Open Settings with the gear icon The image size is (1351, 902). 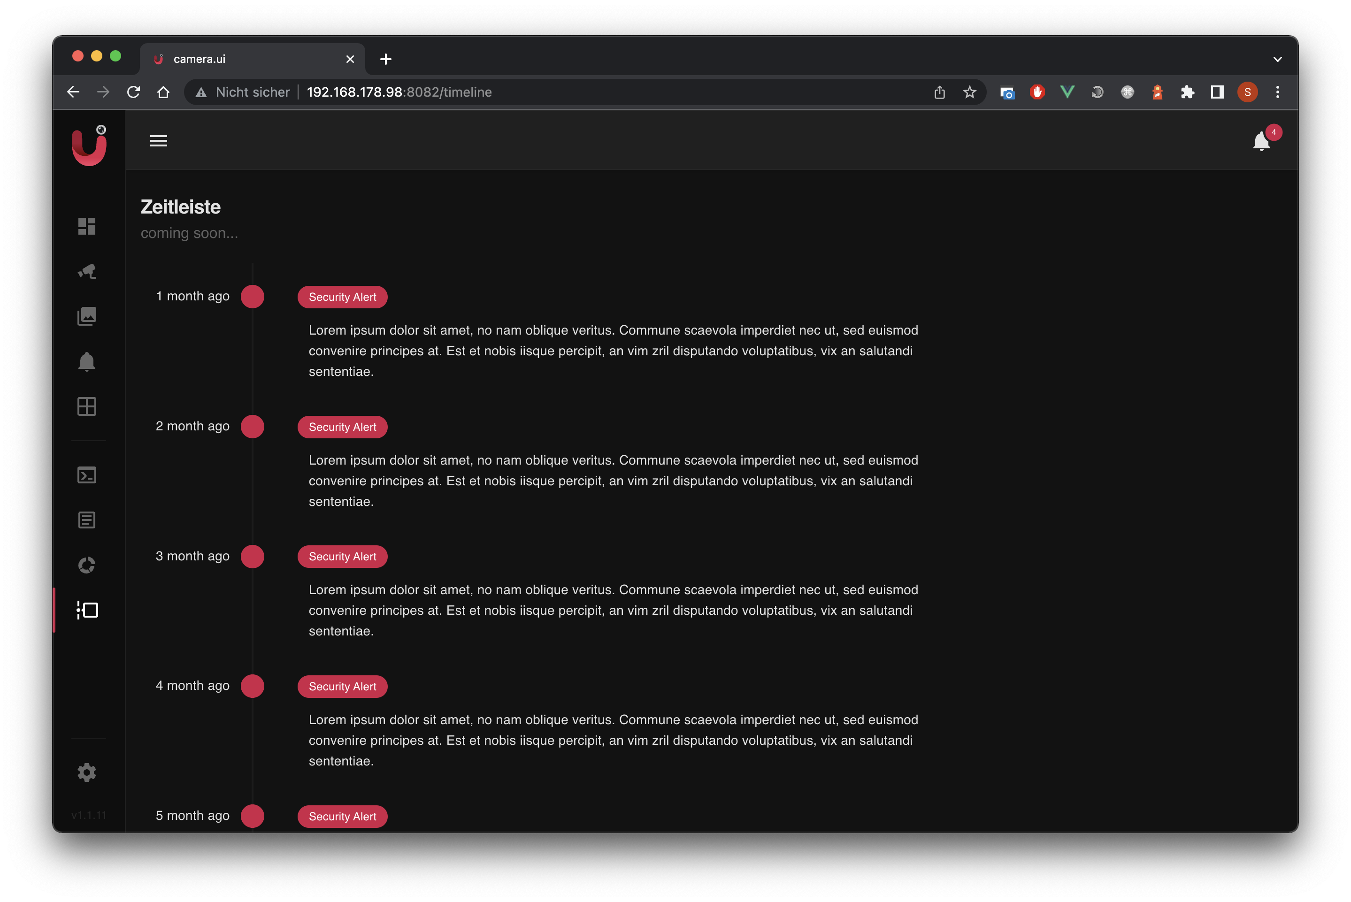click(87, 772)
